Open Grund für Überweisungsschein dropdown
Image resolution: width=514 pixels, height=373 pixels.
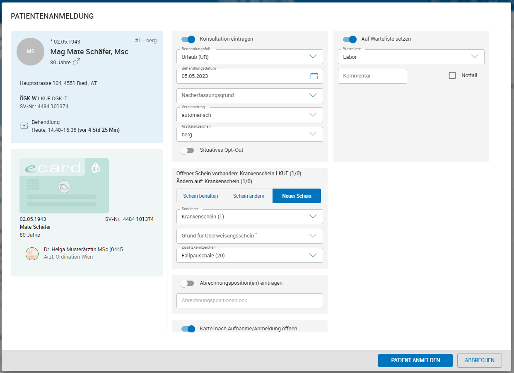[x=249, y=236]
